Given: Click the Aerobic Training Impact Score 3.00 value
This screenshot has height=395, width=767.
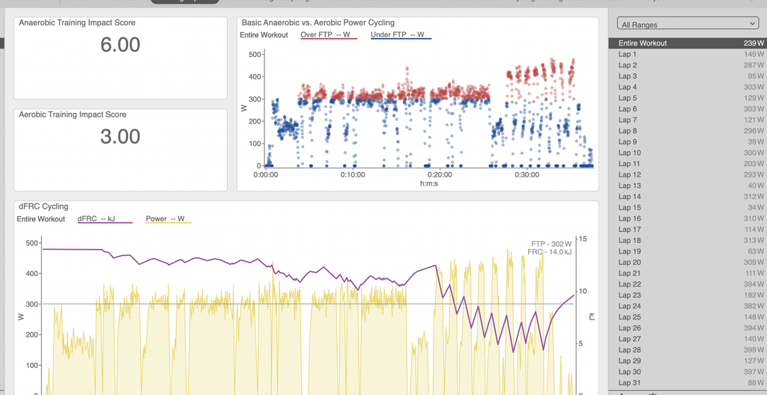Looking at the screenshot, I should pos(121,136).
